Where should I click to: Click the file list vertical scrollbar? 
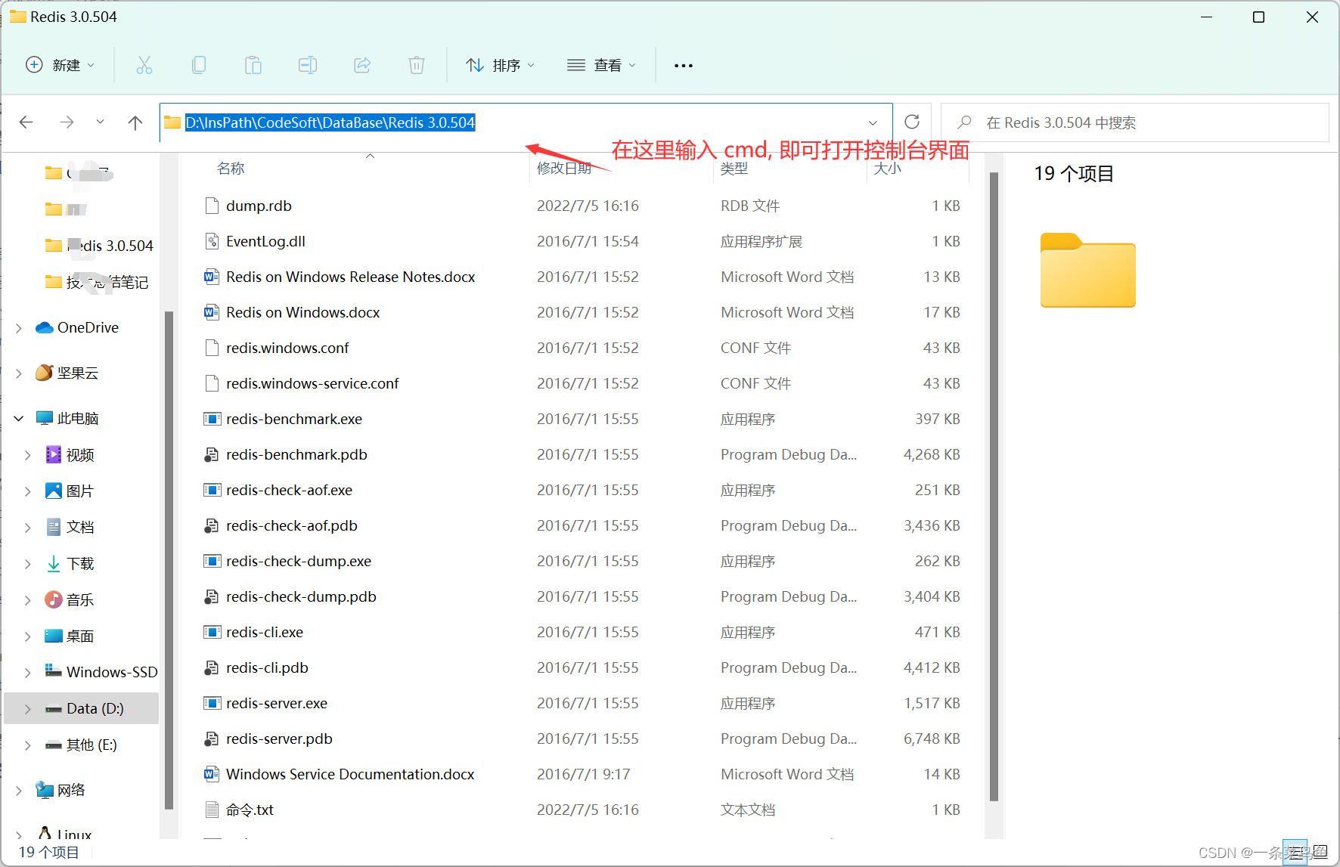(994, 486)
